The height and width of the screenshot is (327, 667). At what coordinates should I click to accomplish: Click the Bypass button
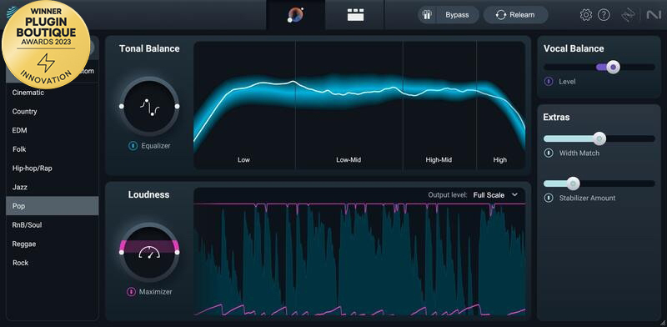pyautogui.click(x=449, y=15)
